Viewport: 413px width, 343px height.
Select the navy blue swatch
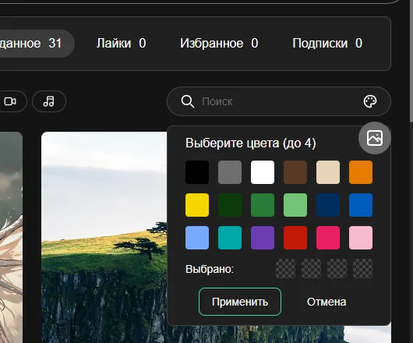point(328,205)
